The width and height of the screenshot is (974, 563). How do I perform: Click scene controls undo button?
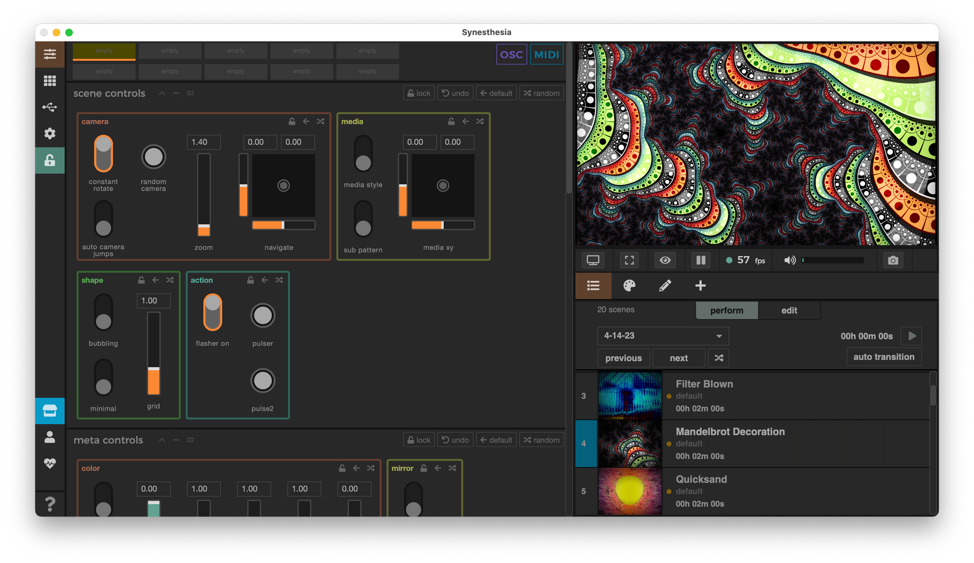[455, 93]
